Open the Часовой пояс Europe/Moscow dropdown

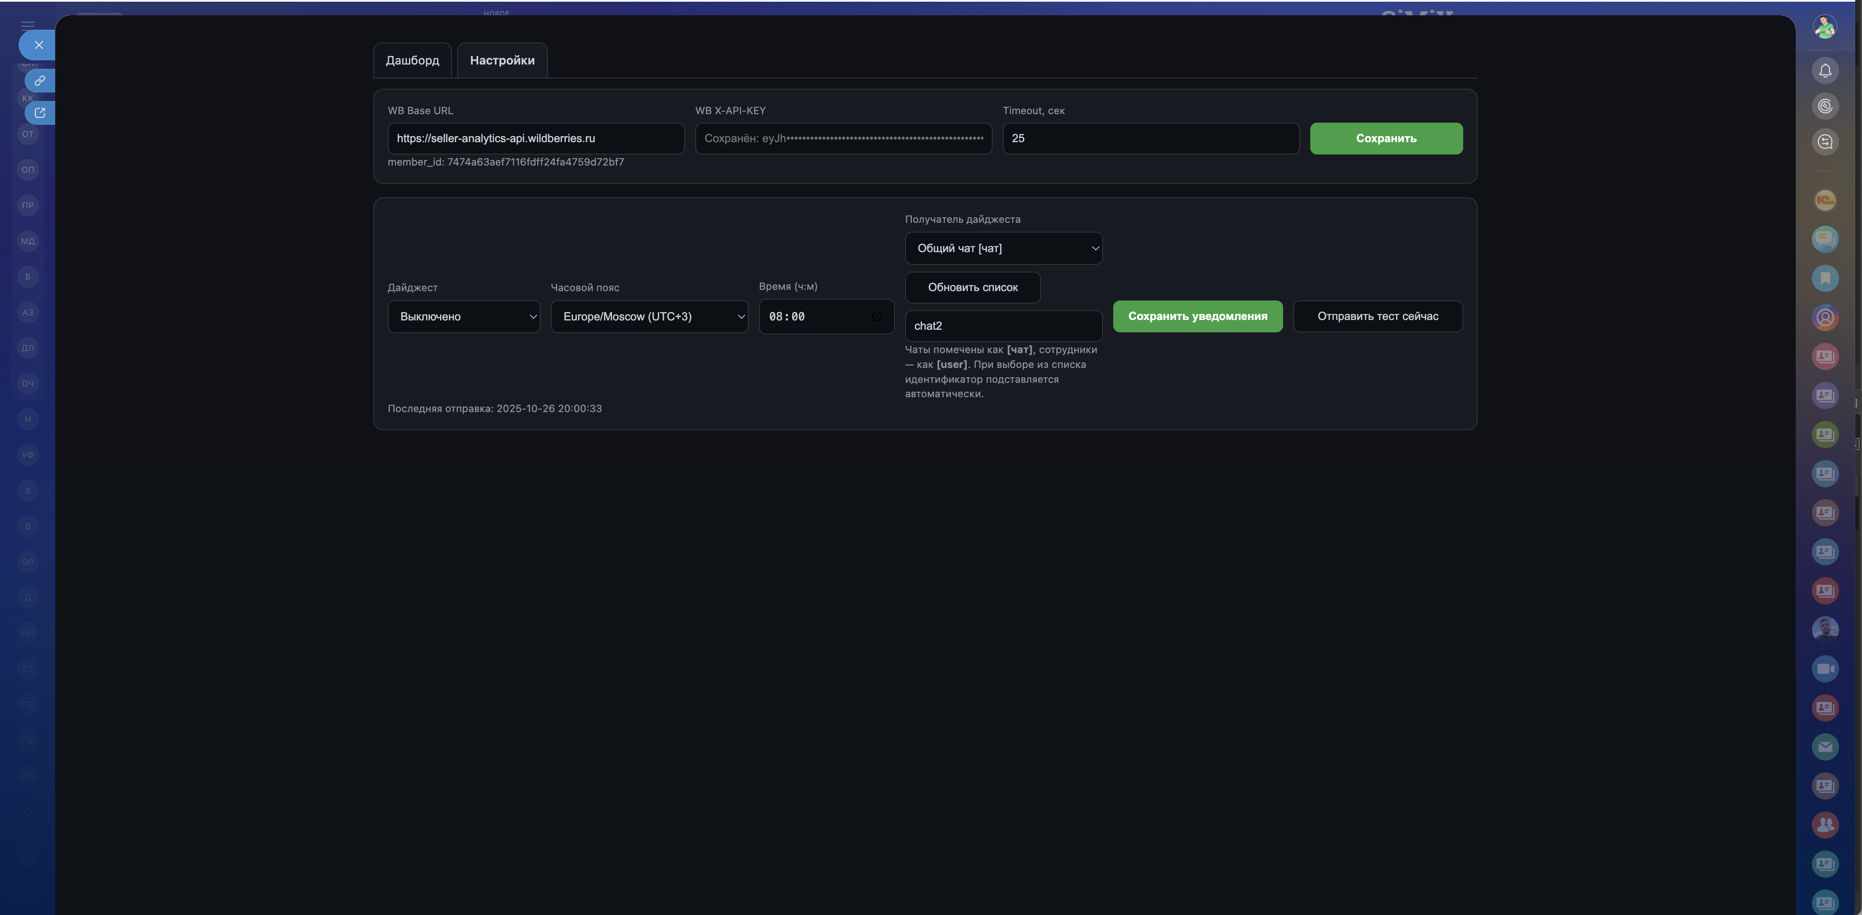649,316
